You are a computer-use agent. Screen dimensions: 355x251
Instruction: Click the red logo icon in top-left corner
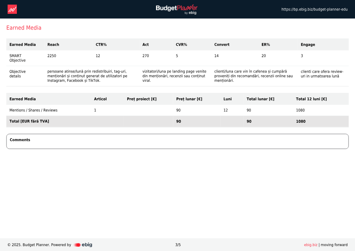click(x=12, y=9)
